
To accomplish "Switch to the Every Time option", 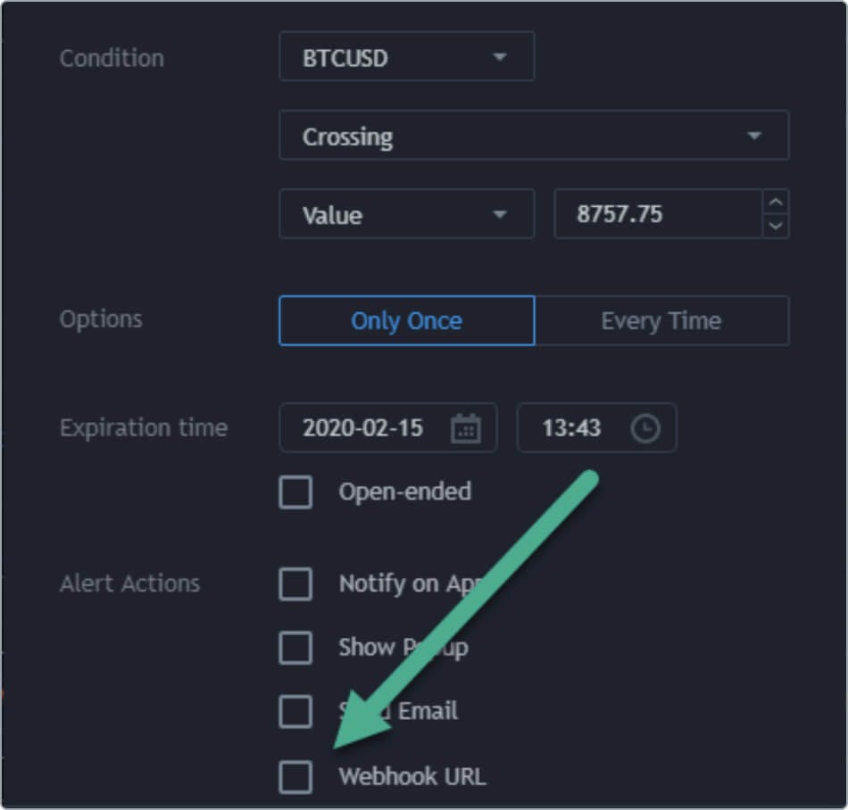I will [661, 321].
